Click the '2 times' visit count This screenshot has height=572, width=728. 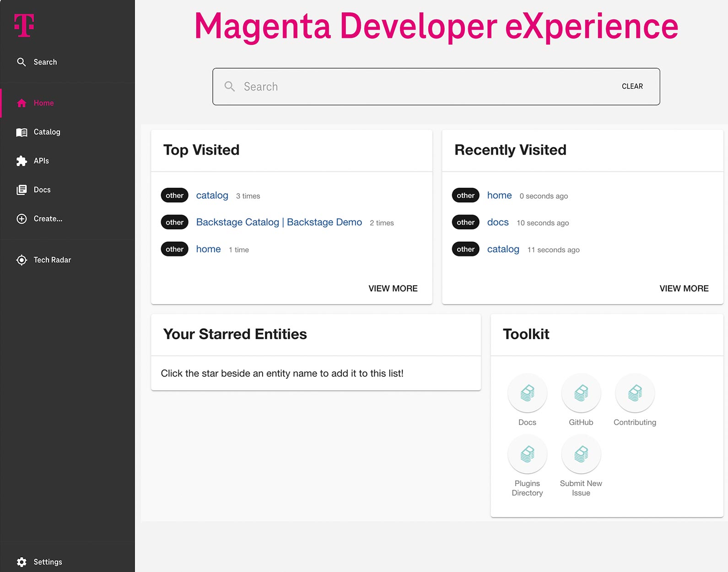(382, 223)
